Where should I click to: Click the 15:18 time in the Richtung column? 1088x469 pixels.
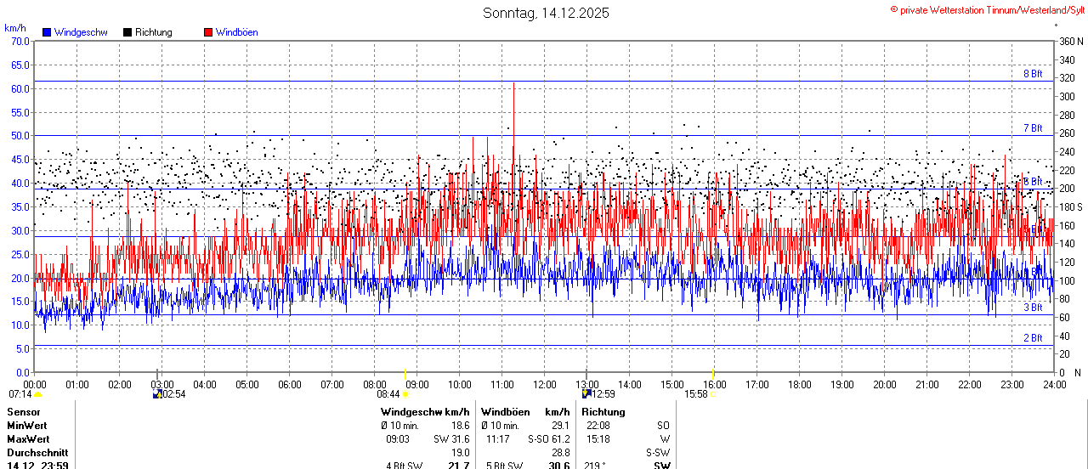[x=598, y=439]
